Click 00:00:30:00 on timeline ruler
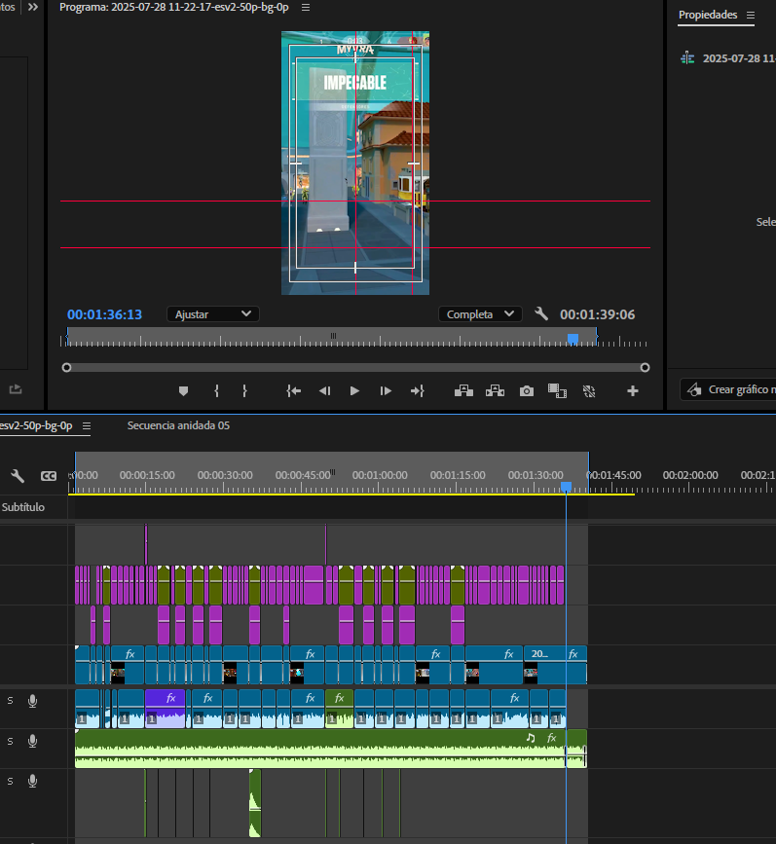 pos(225,475)
